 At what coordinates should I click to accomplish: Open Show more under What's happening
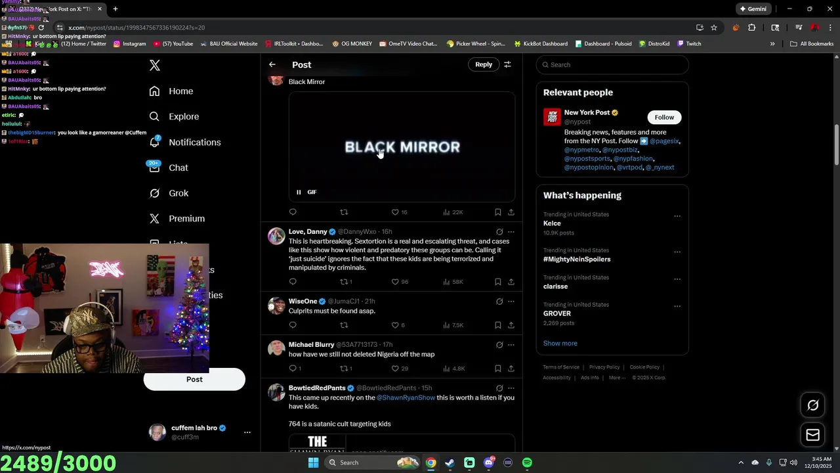pos(560,344)
